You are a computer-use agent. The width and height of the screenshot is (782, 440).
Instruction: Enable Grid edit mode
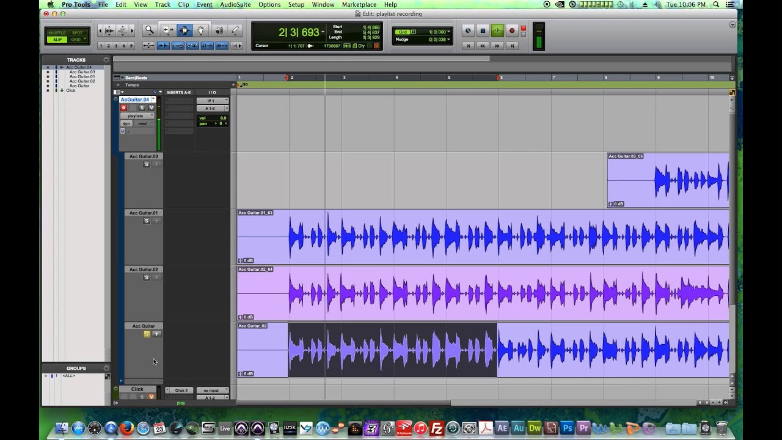77,40
